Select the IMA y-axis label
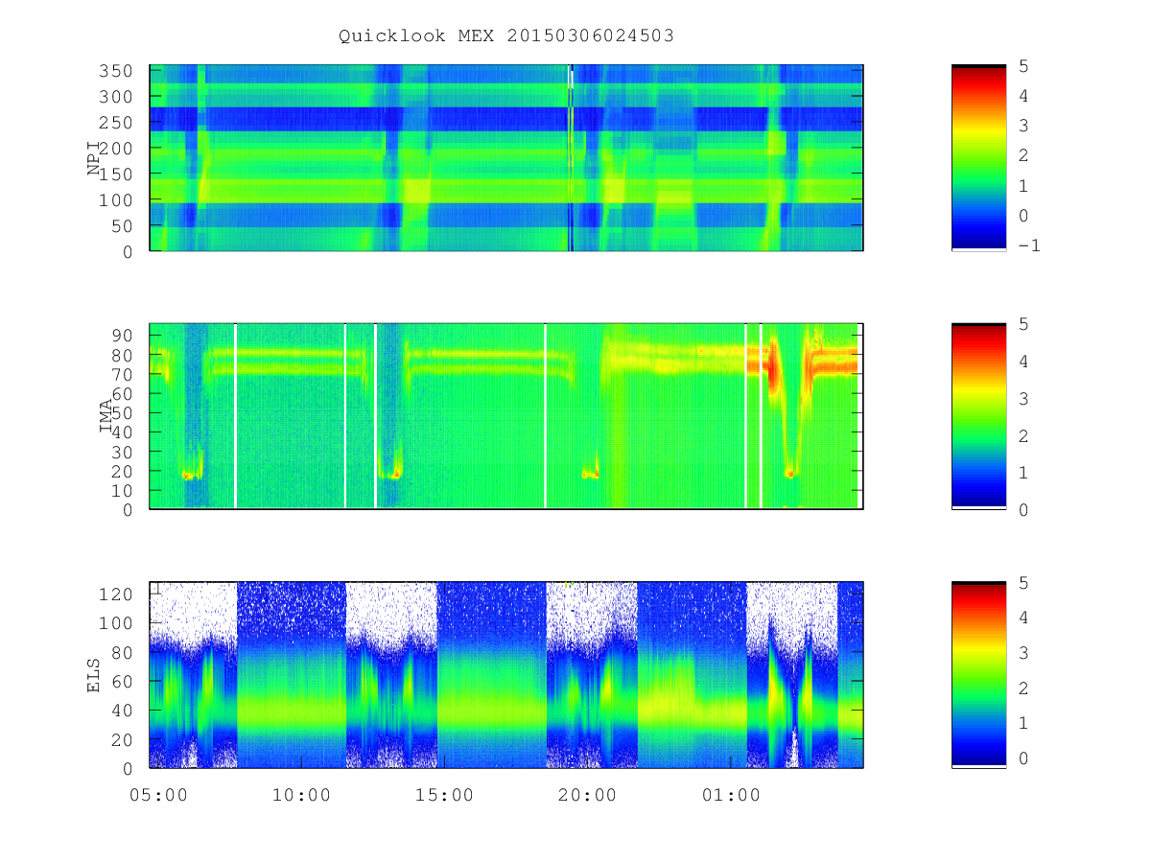This screenshot has height=863, width=1151. point(106,416)
